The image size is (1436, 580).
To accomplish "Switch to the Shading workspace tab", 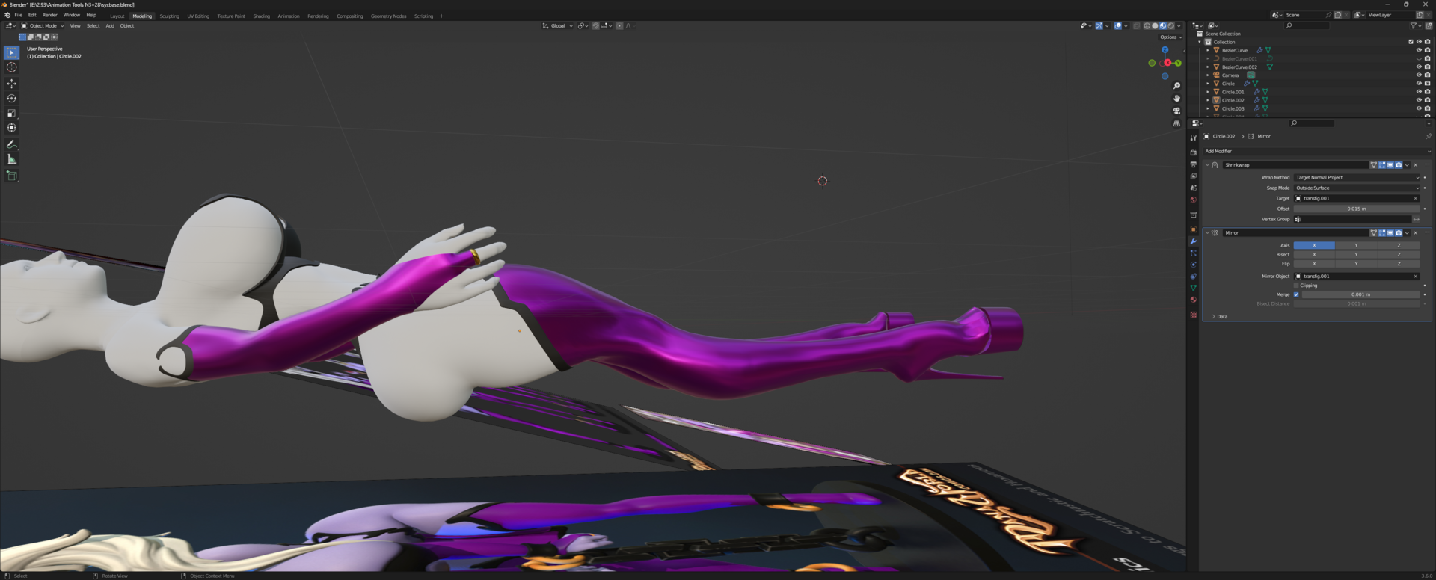I will pos(261,16).
